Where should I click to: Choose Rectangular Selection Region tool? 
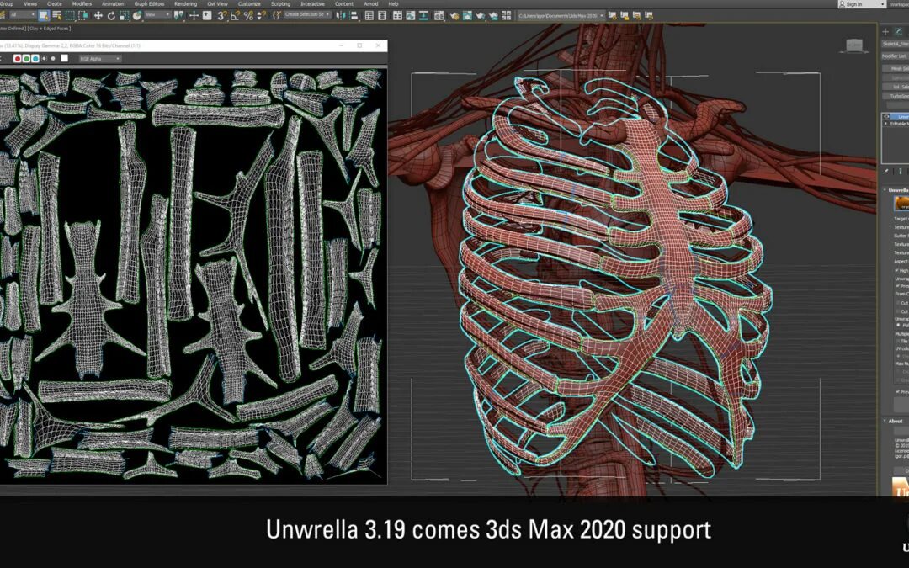click(x=70, y=16)
